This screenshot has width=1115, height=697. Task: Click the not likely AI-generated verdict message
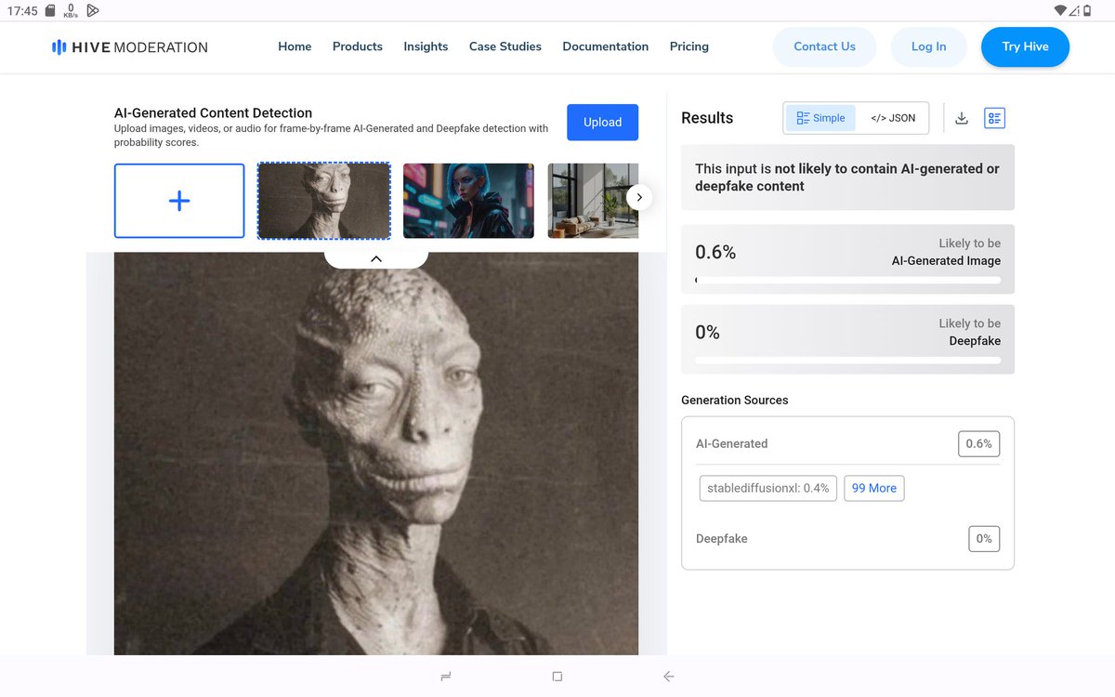[847, 178]
